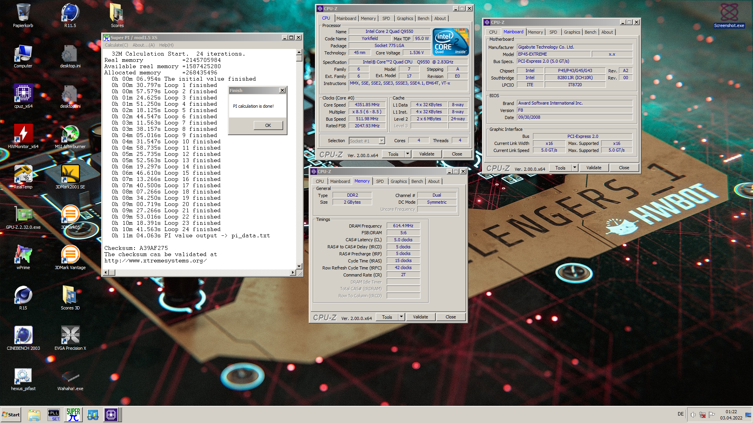Launch R15 Cinebench shortcut
753x423 pixels.
(x=23, y=298)
